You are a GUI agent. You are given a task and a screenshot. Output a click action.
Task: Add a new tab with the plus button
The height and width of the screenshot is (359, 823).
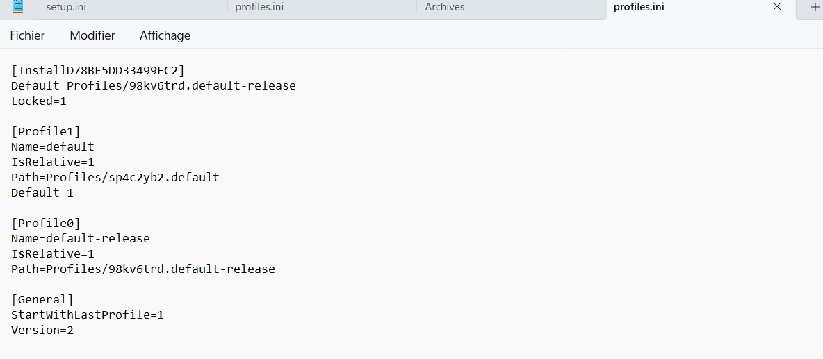click(815, 7)
